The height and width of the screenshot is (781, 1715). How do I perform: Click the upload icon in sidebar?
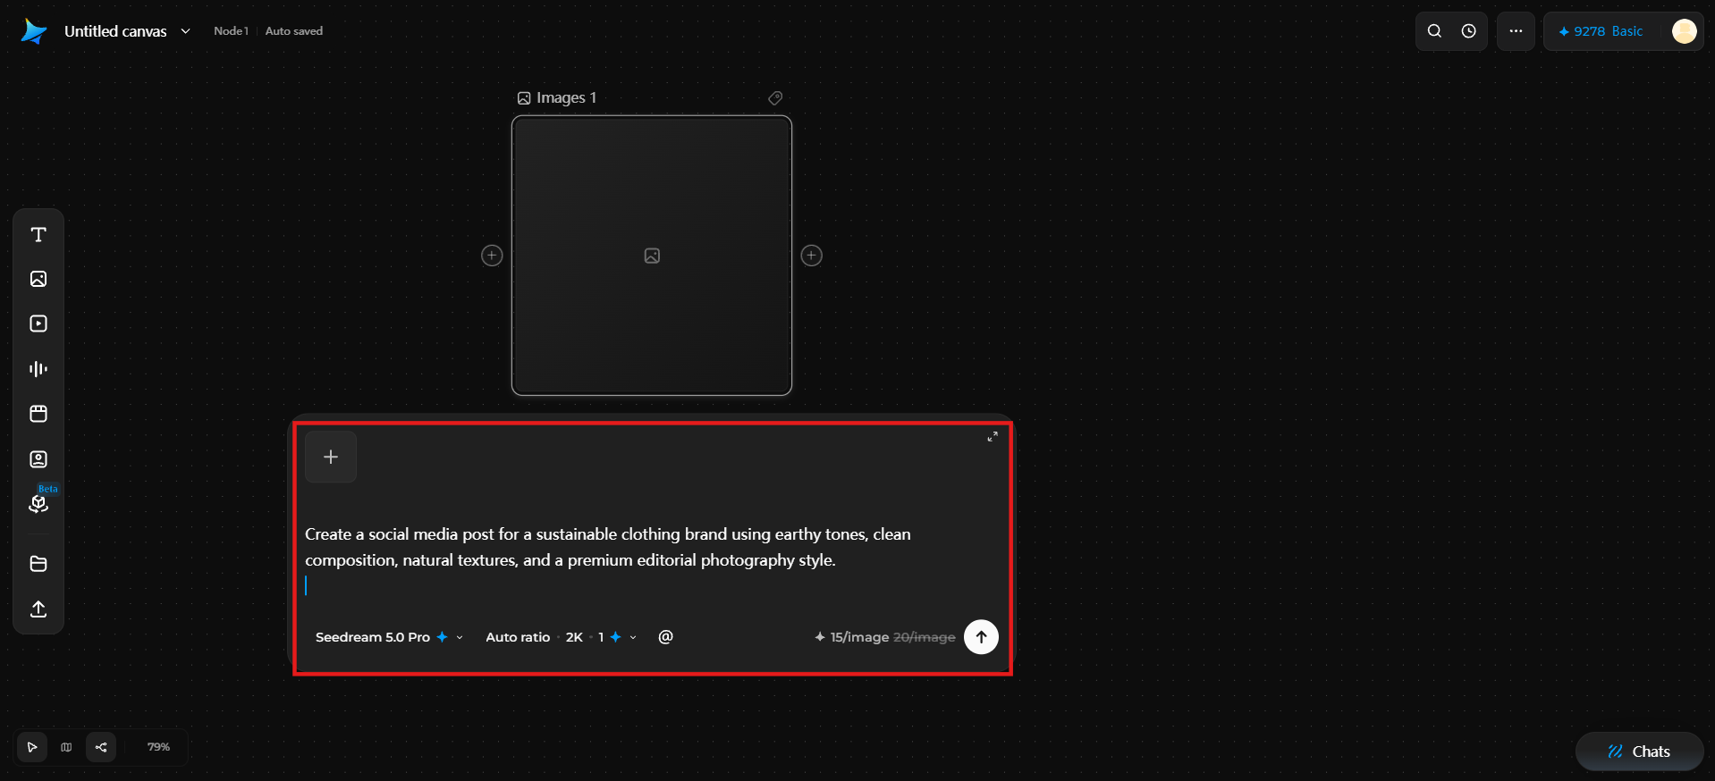click(x=38, y=609)
